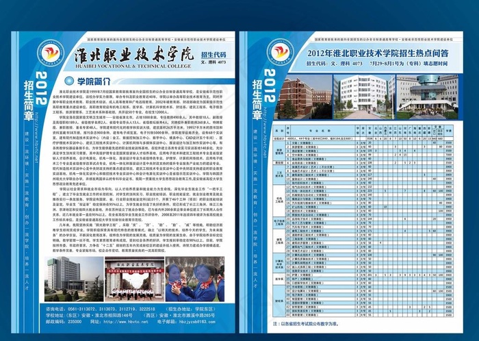The image size is (479, 341).
Task: Click the 学校地址 (东区) 相阳路146号 text
Action: [x=89, y=316]
